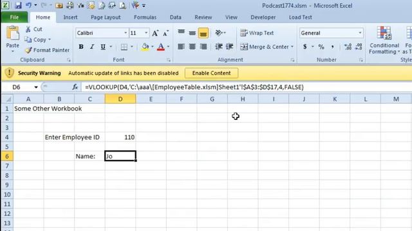
Task: Open the Formulas tab
Action: pos(145,17)
